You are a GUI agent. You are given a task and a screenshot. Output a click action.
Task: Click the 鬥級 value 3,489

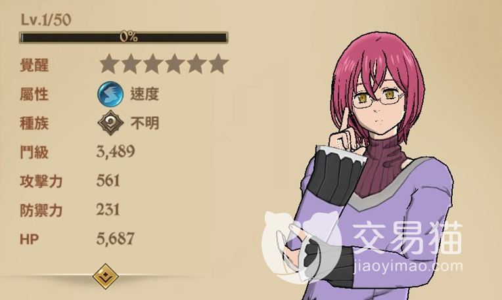tap(116, 151)
